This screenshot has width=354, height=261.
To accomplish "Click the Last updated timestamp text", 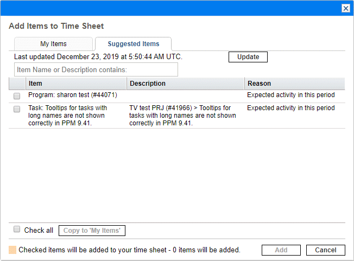I will click(x=98, y=56).
